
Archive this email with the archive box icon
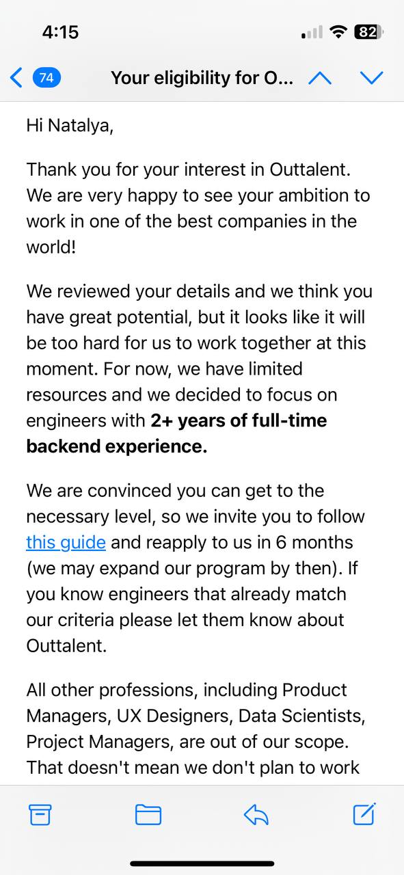40,814
